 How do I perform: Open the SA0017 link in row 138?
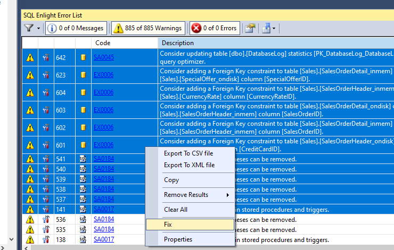click(104, 239)
